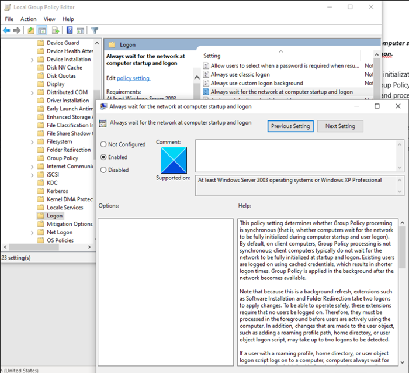Click the Back arrow toolbar icon

click(6, 30)
